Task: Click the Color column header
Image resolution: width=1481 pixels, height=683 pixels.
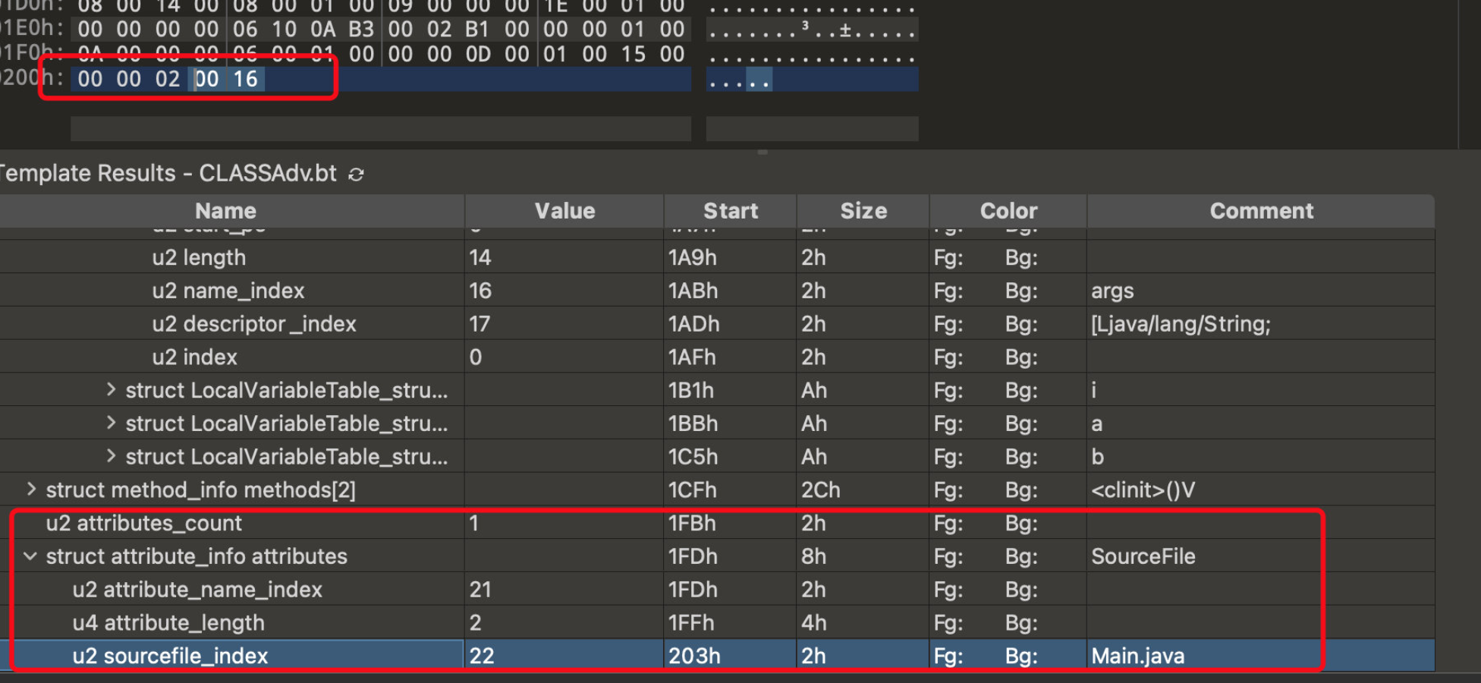Action: tap(1008, 211)
